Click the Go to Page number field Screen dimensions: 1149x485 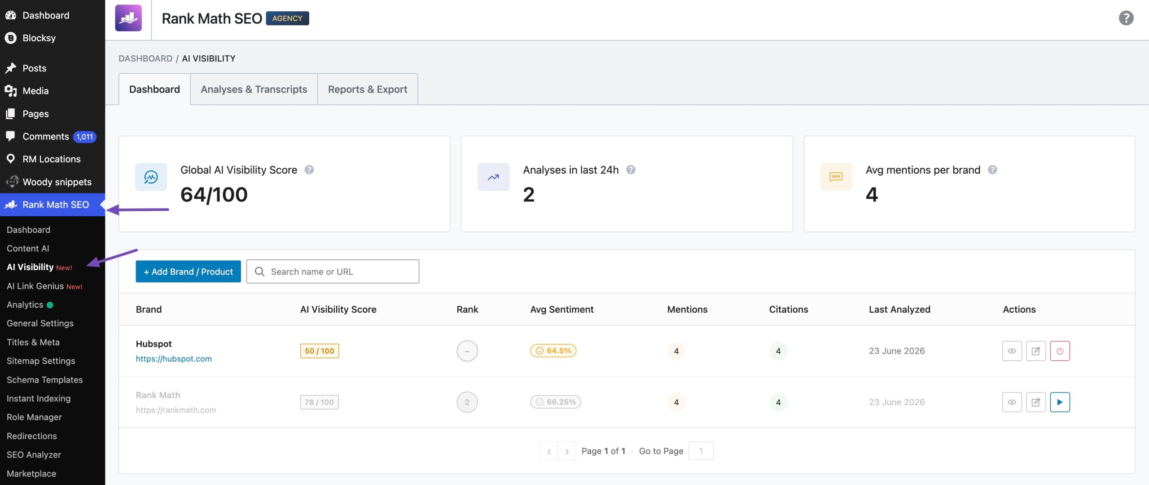pyautogui.click(x=701, y=451)
